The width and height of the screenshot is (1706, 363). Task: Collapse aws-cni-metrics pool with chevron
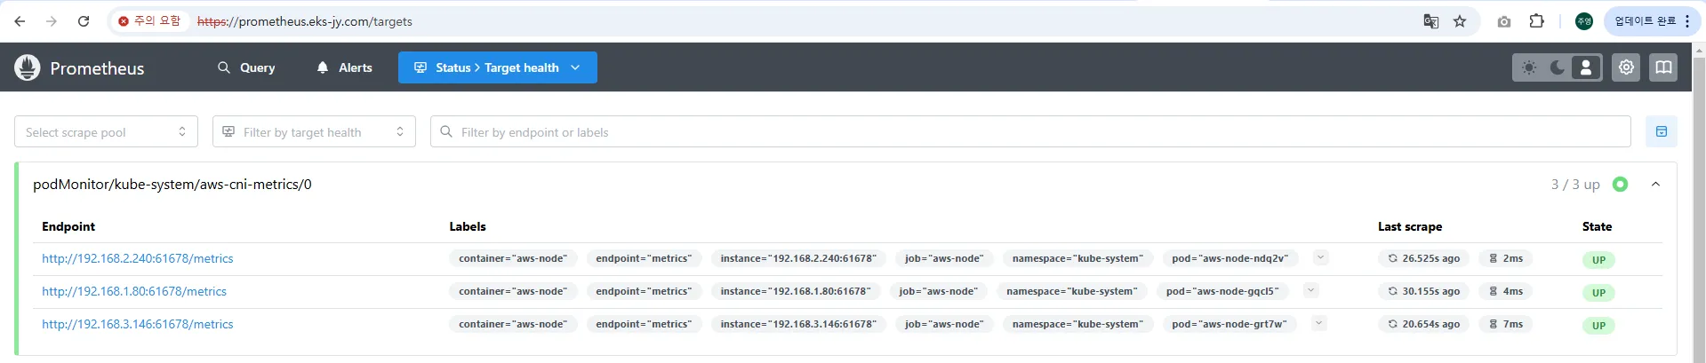tap(1655, 185)
